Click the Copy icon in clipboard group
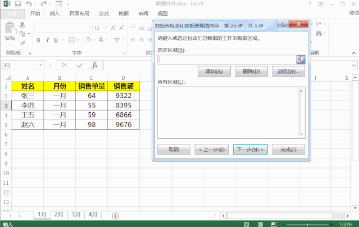The height and width of the screenshot is (227, 359). click(22, 34)
